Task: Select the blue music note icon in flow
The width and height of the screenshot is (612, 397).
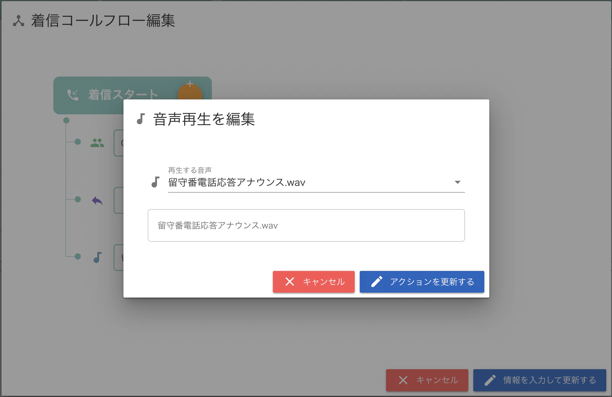Action: pos(98,258)
